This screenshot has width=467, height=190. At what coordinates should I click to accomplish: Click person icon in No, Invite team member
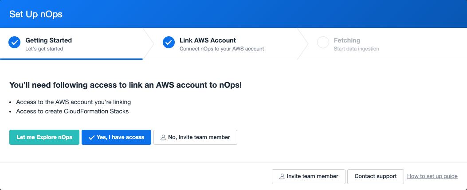pos(163,137)
